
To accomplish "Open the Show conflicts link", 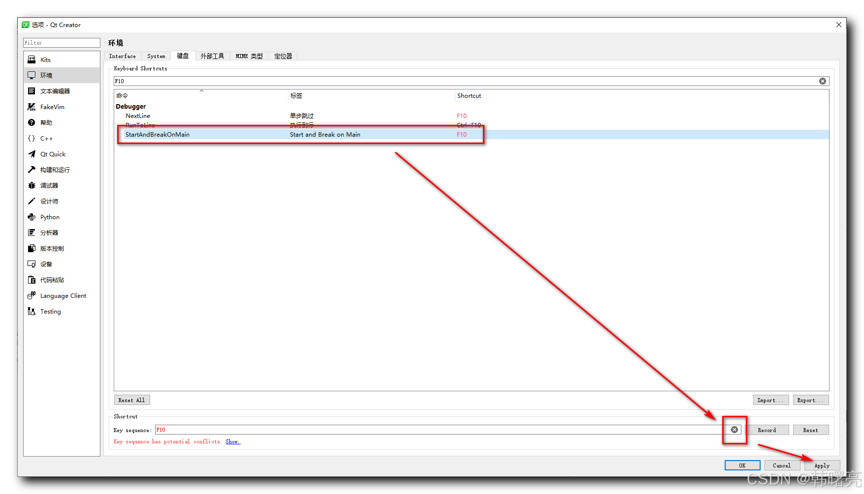I will tap(232, 441).
